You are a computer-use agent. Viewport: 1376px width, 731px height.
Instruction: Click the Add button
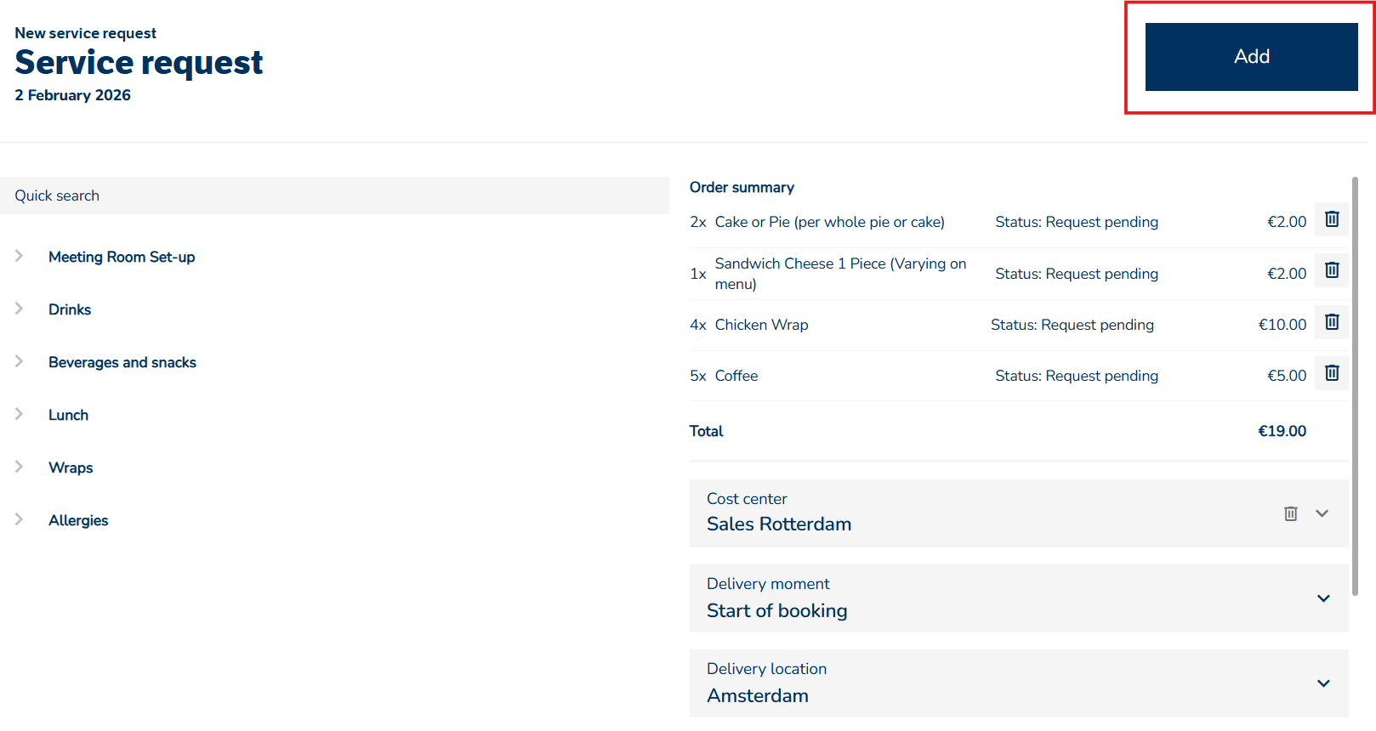tap(1251, 57)
